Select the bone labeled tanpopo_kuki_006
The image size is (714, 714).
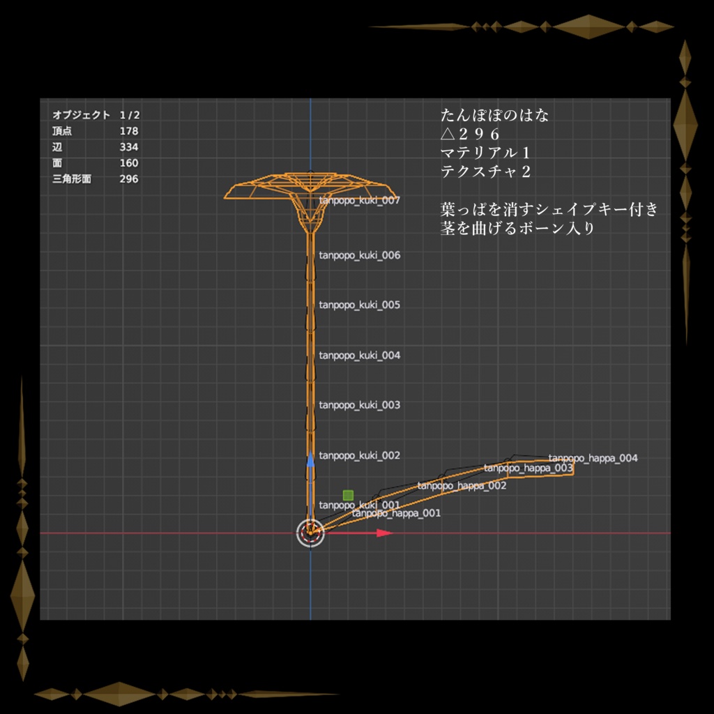359,255
